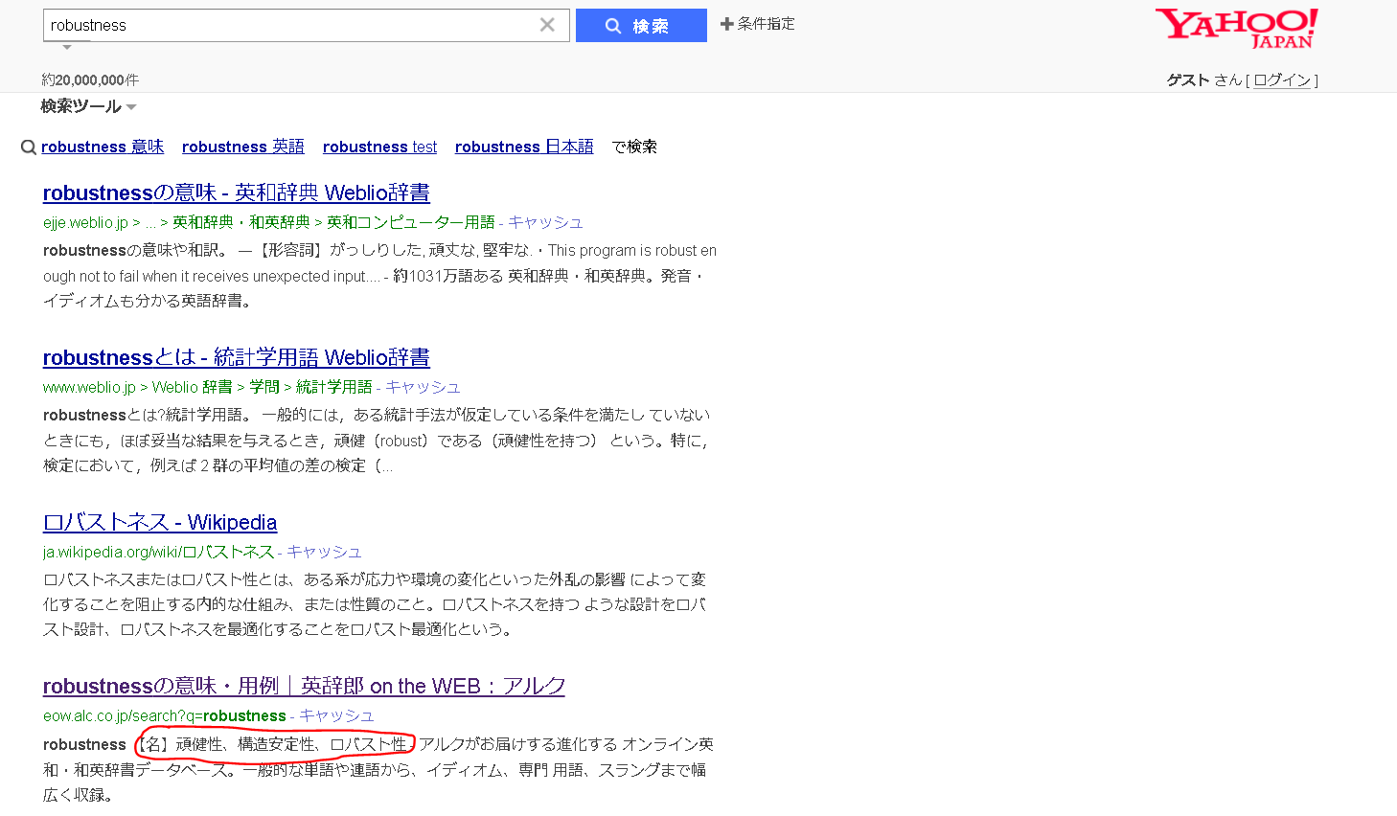Open the cache link for the ja.wikipedia.org result
Screen dimensions: 1397x816
pos(324,552)
